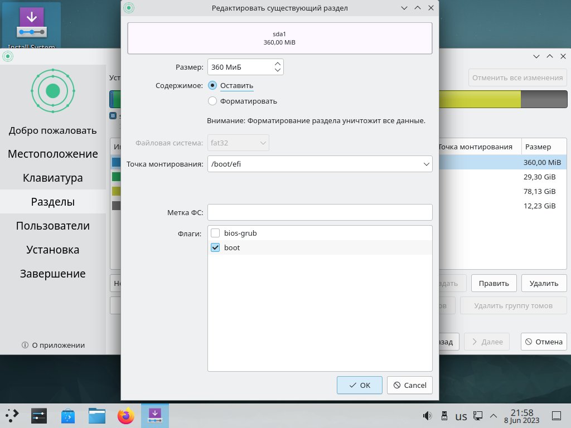571x428 pixels.
Task: Launch Firefox from the taskbar
Action: tap(126, 416)
